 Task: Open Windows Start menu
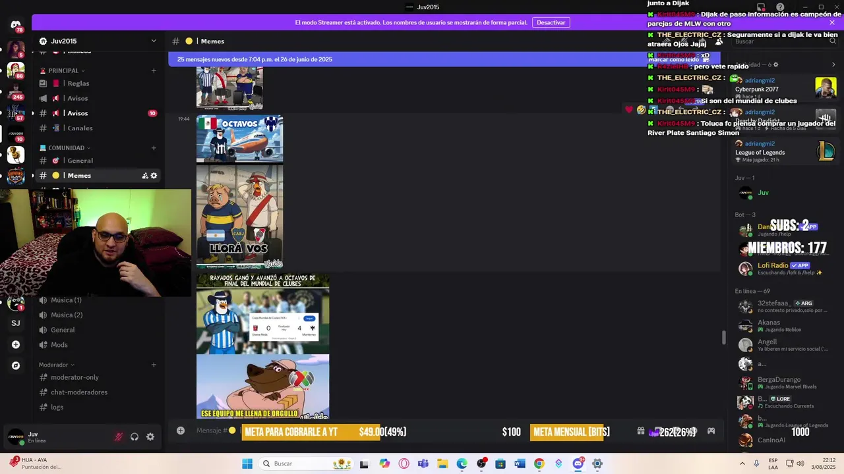point(247,463)
